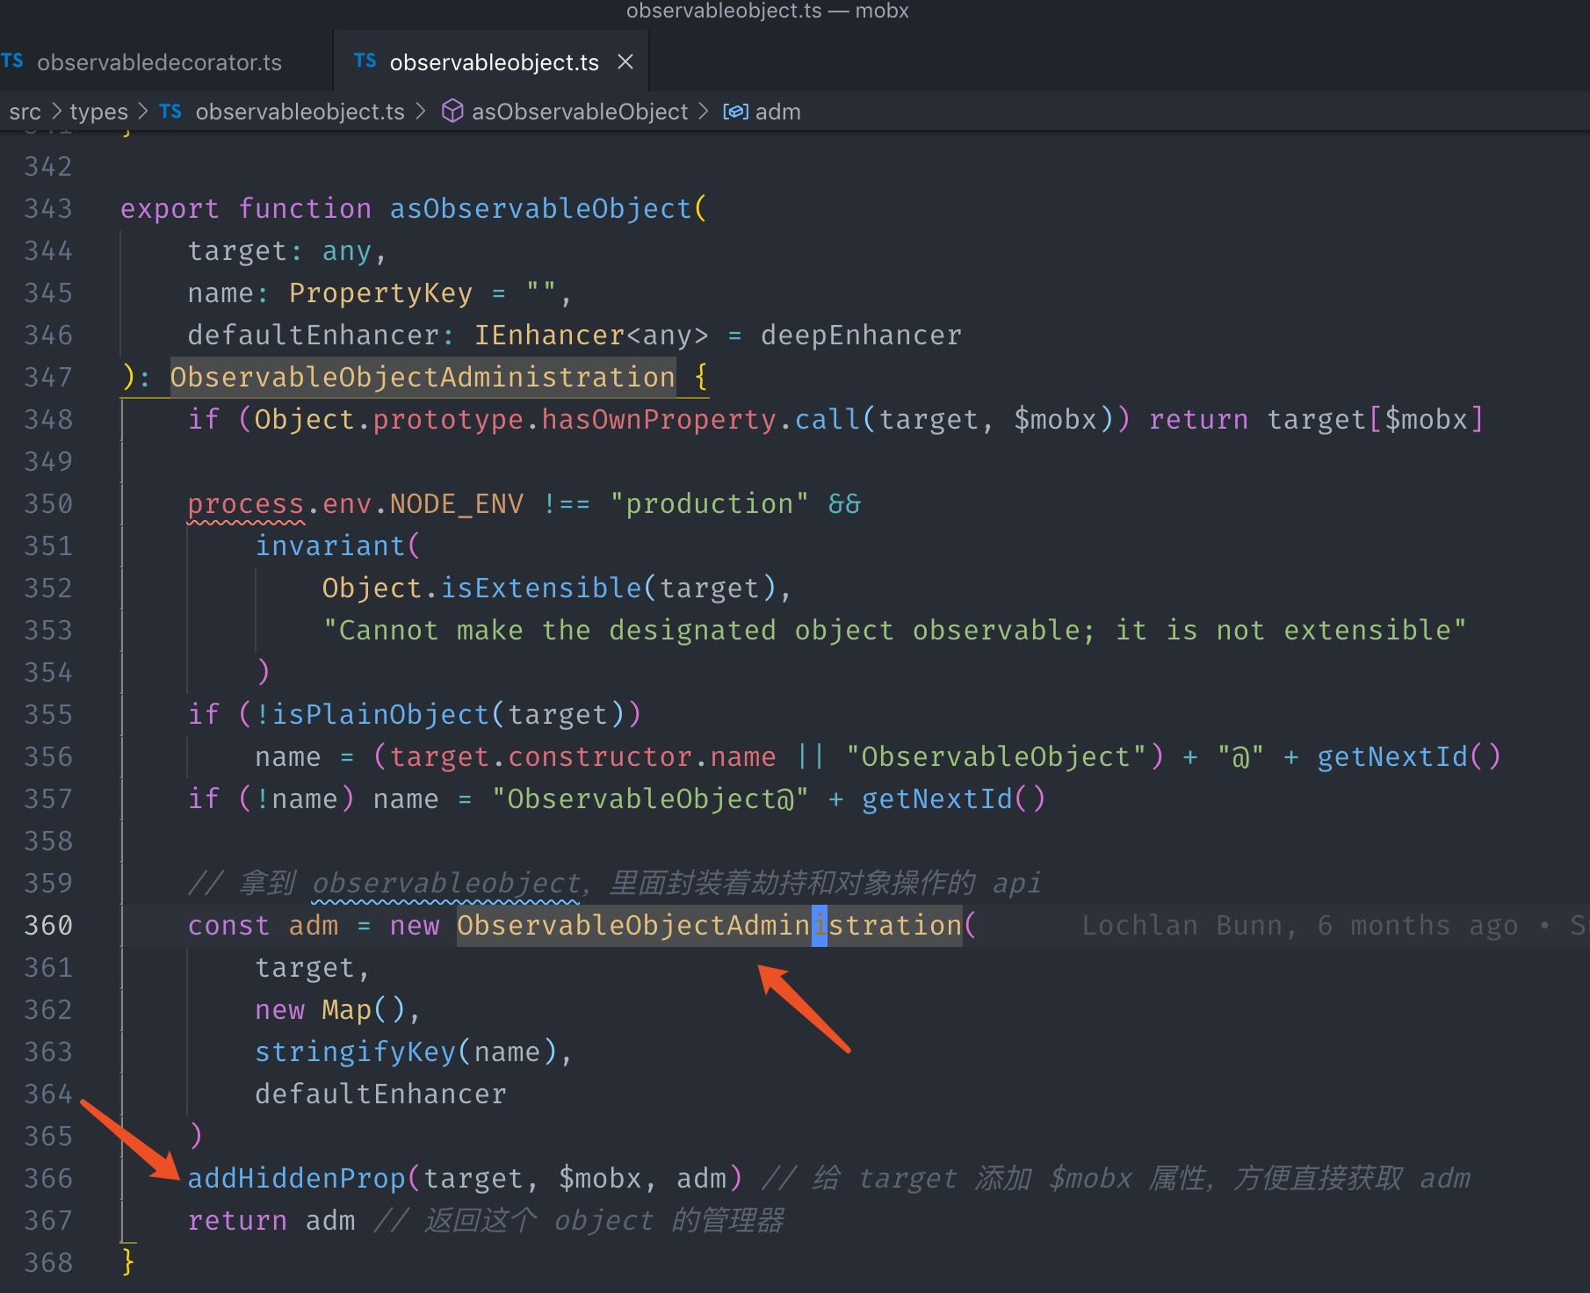Click hasOwnProperty on line 348
The width and height of the screenshot is (1590, 1293).
(x=659, y=420)
